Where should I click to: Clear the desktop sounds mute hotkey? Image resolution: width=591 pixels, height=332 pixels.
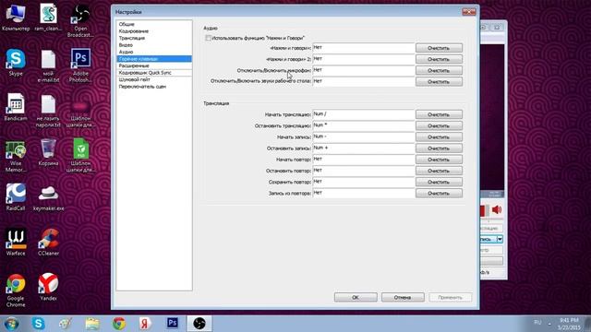coord(439,82)
